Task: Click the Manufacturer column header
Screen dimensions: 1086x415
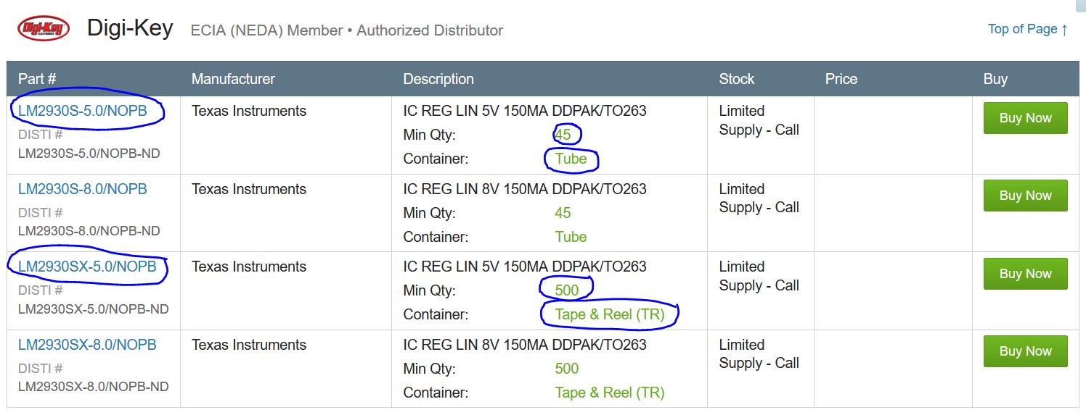Action: click(233, 79)
